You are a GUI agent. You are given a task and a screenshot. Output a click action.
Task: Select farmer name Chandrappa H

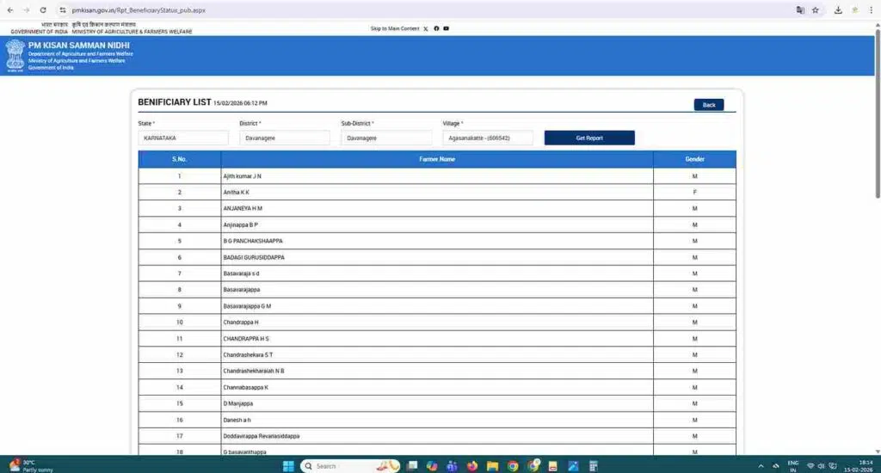point(241,322)
